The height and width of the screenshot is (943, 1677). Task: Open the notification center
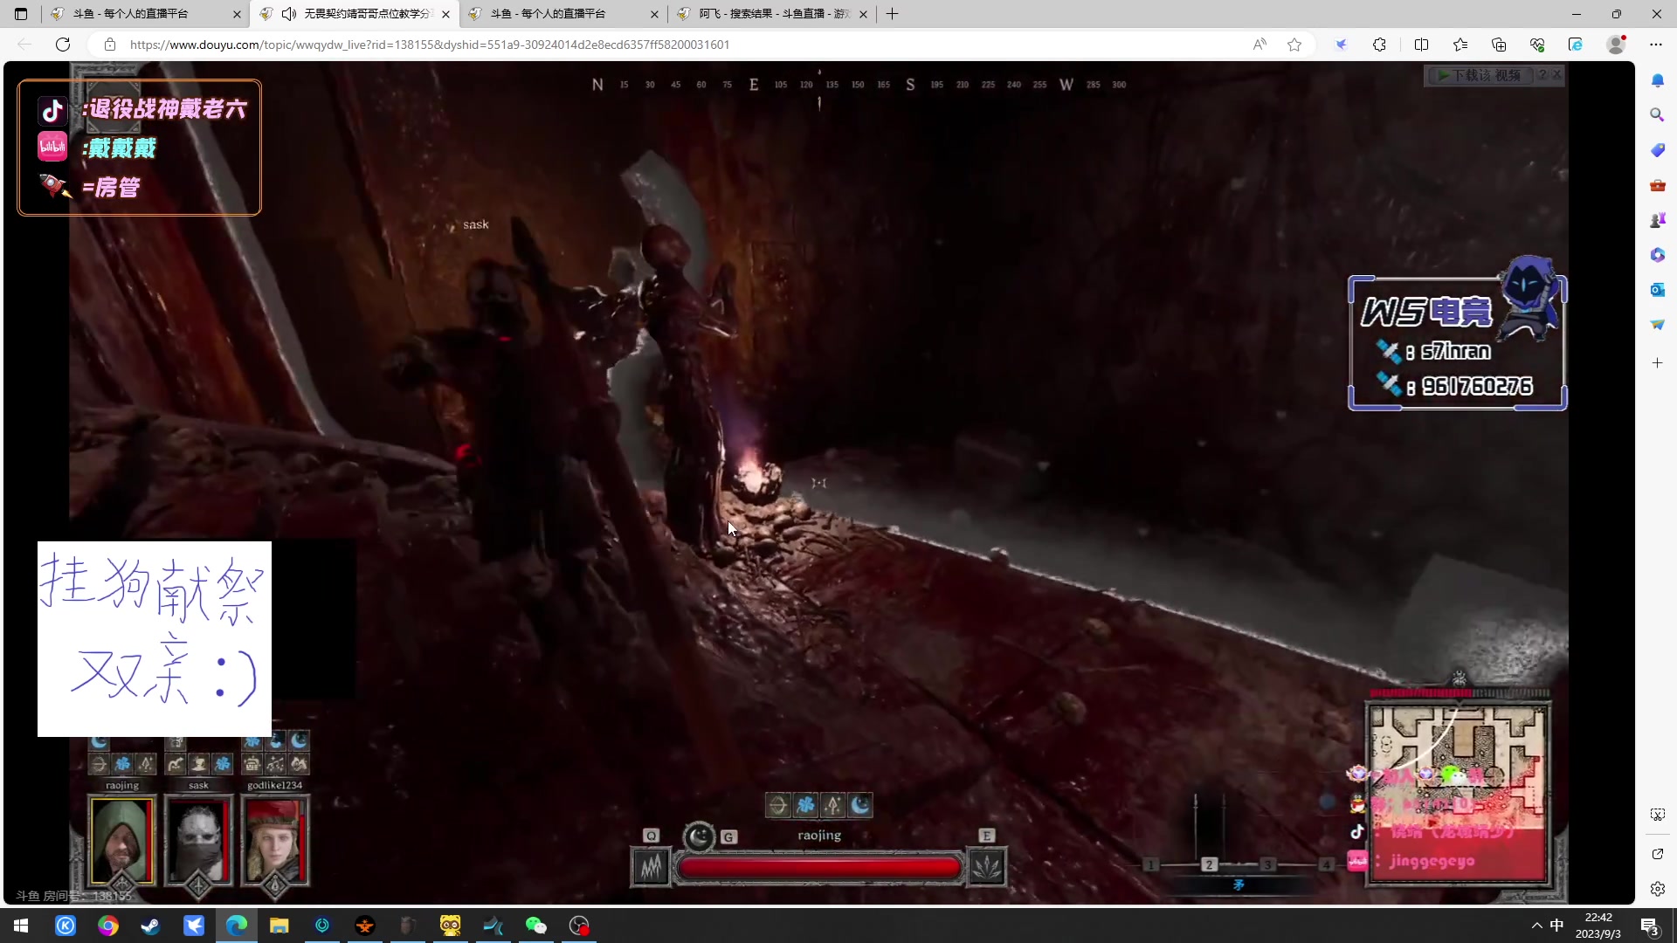tap(1650, 926)
